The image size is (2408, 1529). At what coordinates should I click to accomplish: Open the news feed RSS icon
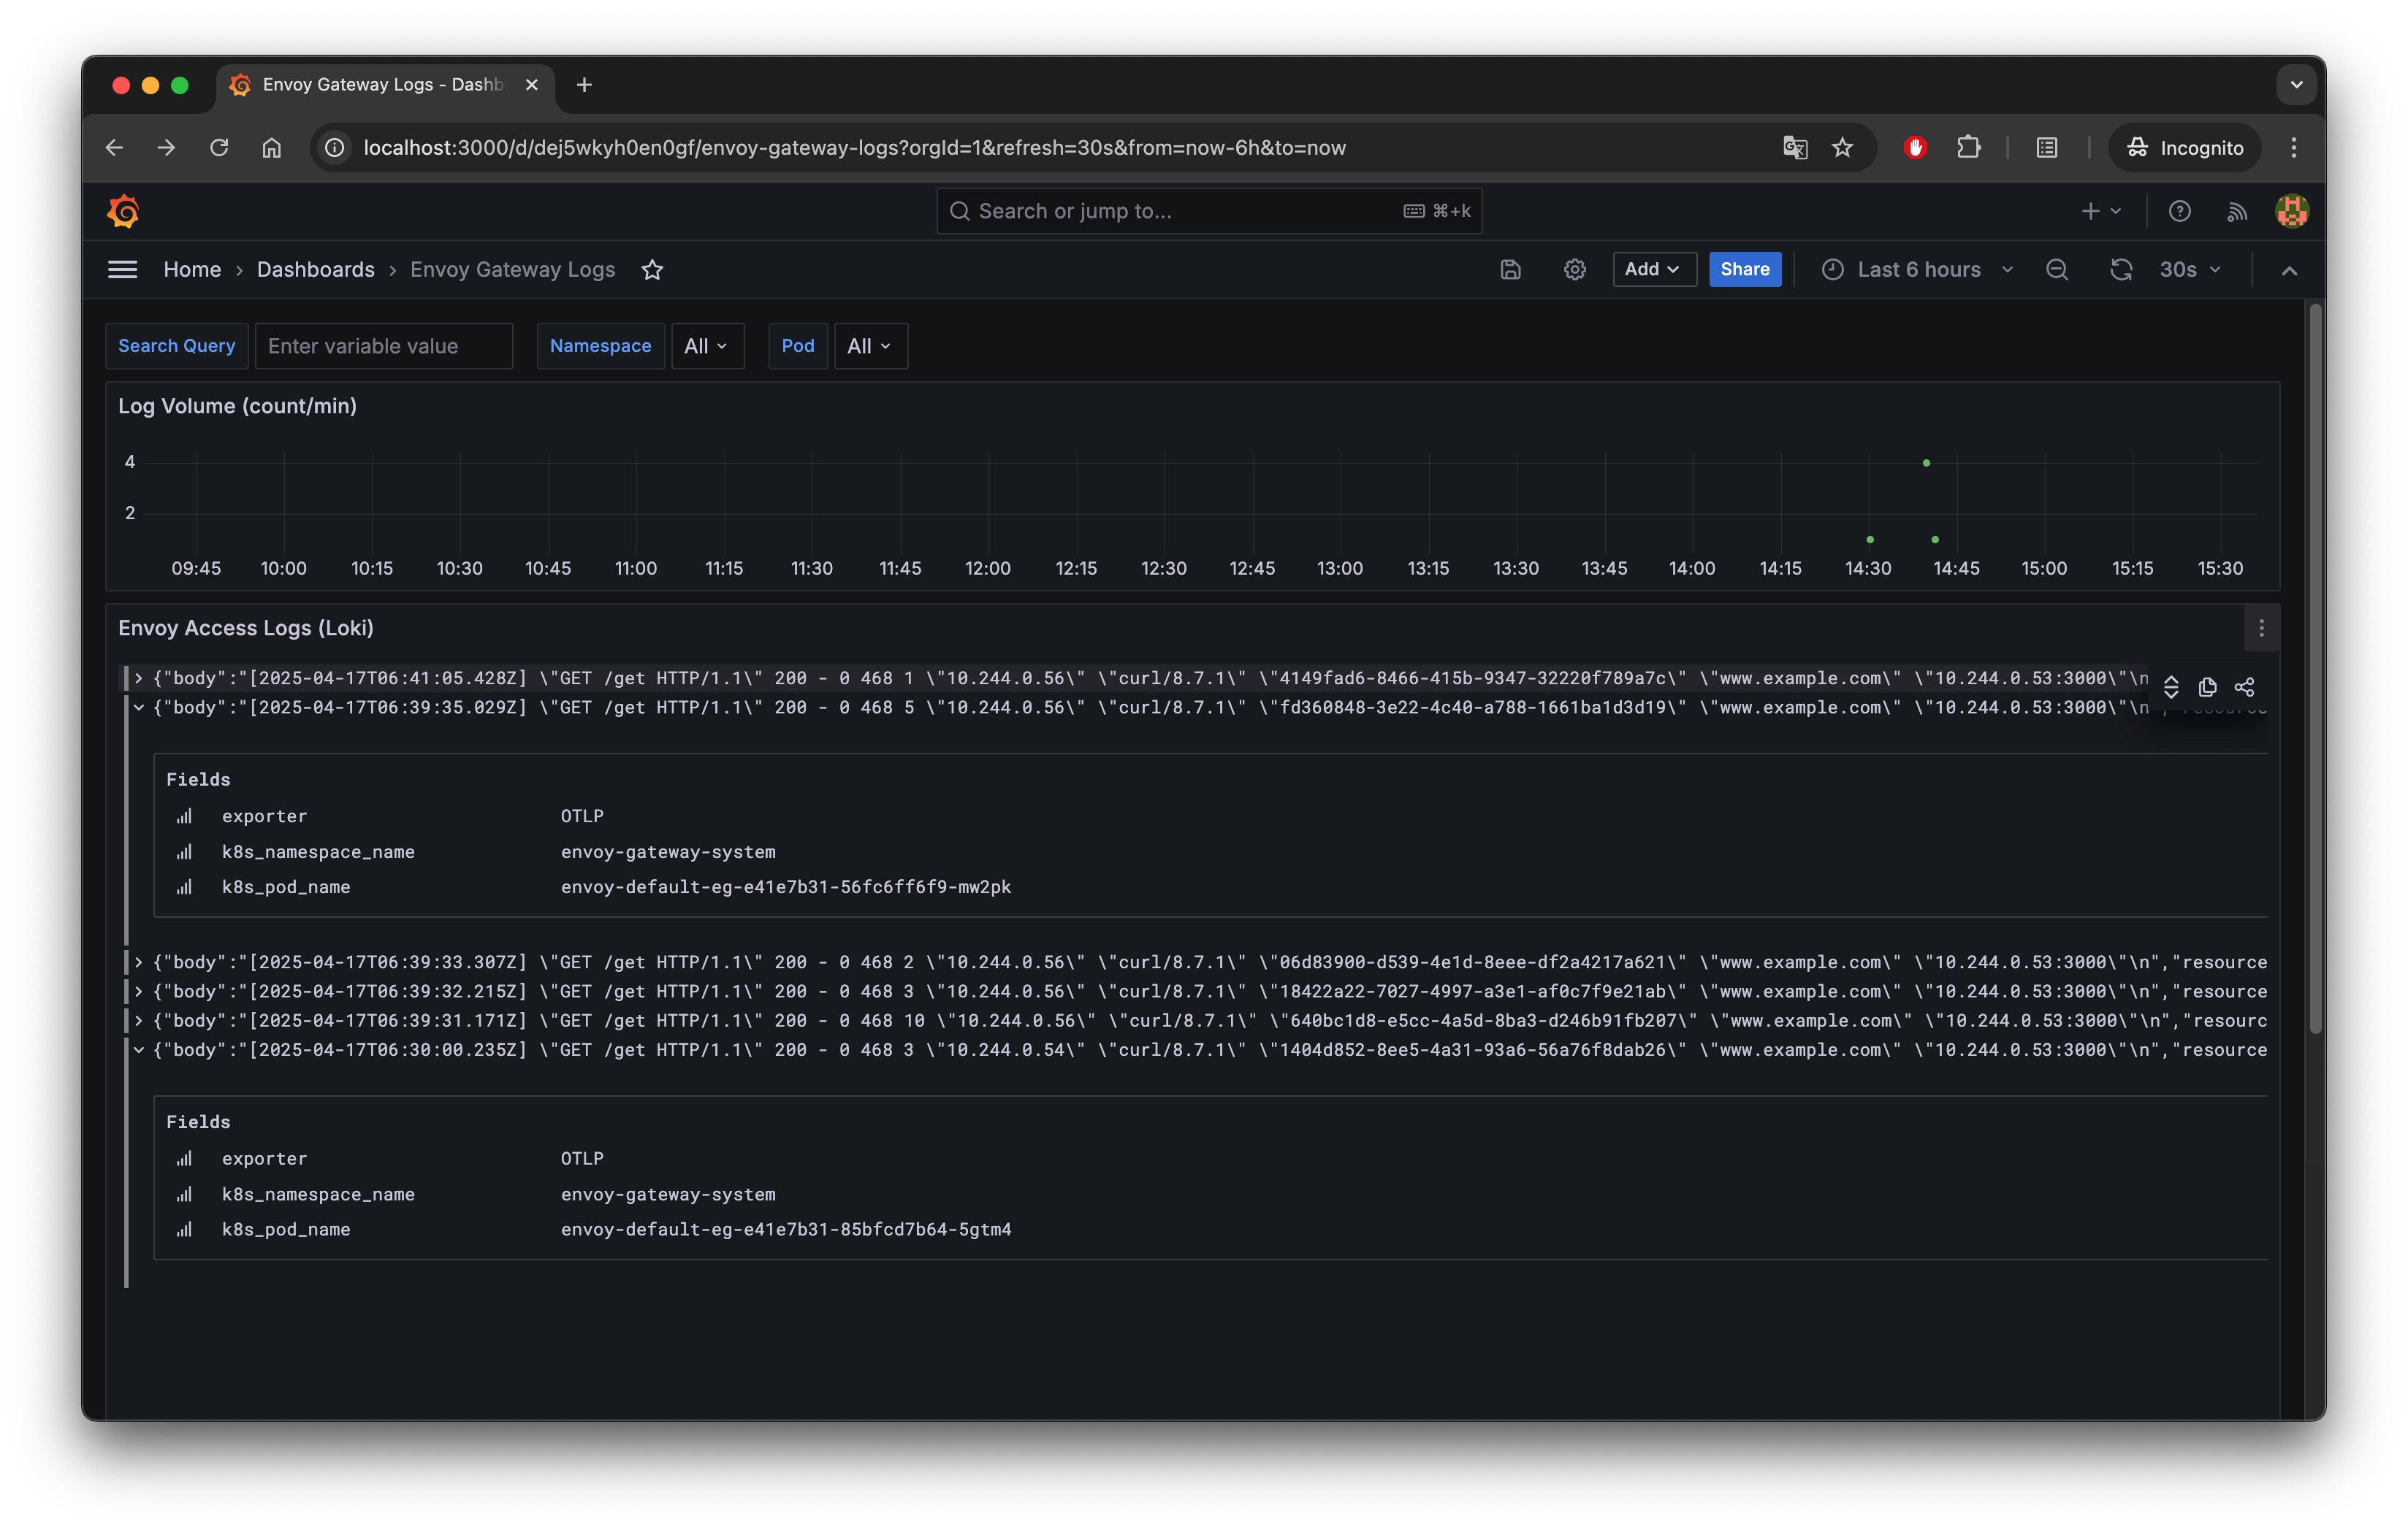pos(2237,211)
